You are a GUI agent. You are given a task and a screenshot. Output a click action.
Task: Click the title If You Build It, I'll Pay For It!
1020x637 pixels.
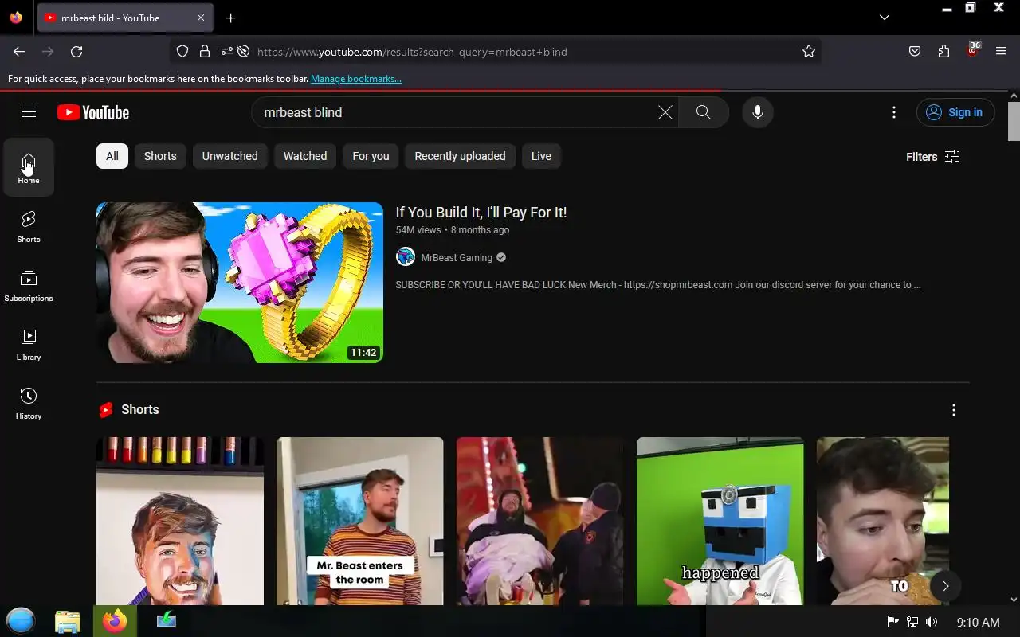pos(481,213)
